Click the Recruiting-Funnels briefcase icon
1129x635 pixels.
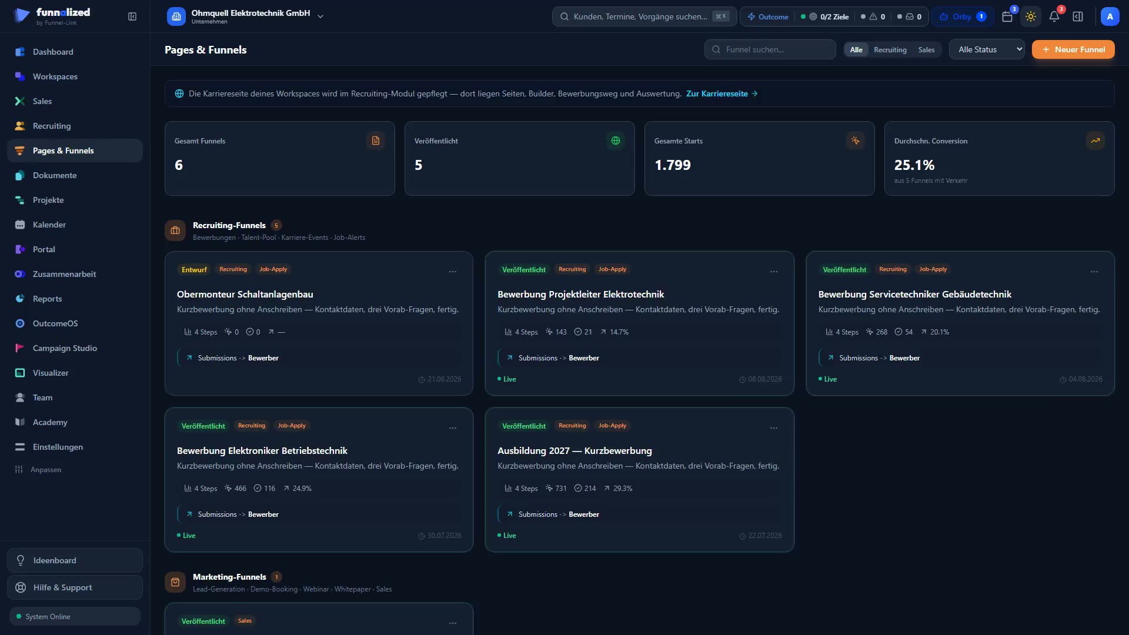(x=175, y=230)
